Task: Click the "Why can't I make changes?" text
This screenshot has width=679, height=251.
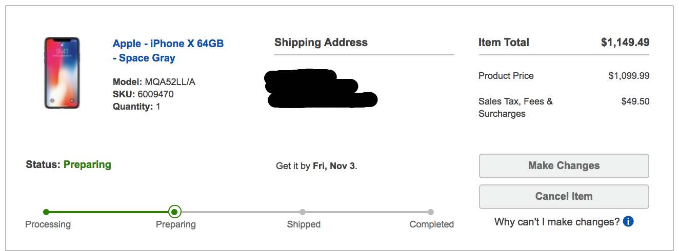Action: coord(557,222)
